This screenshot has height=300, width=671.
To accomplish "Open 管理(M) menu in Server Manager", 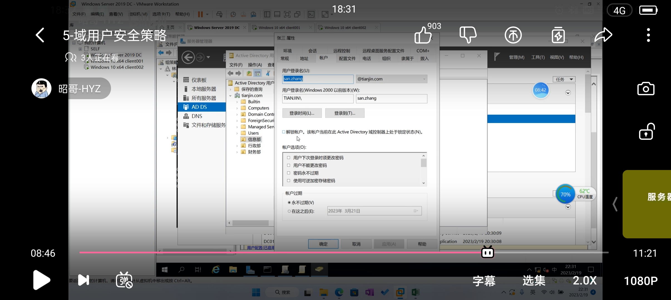I will pyautogui.click(x=517, y=57).
